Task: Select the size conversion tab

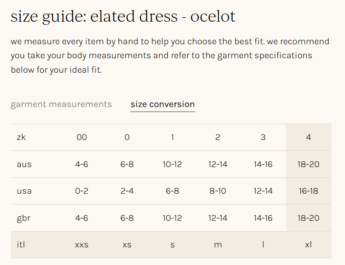Action: point(162,104)
